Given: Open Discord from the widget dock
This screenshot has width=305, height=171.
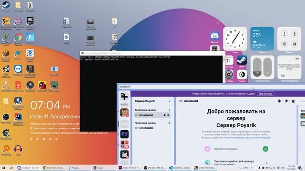Looking at the screenshot, I should tap(214, 37).
